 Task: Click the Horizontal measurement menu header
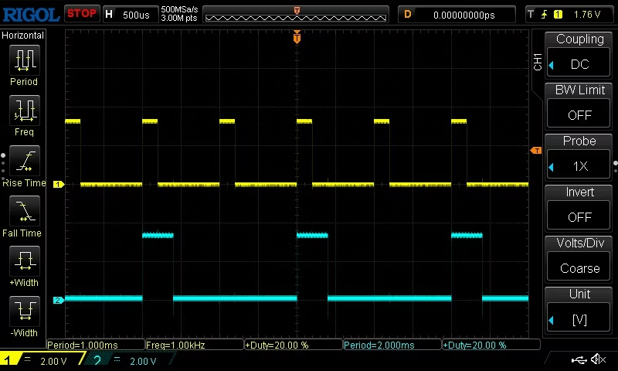click(x=23, y=35)
